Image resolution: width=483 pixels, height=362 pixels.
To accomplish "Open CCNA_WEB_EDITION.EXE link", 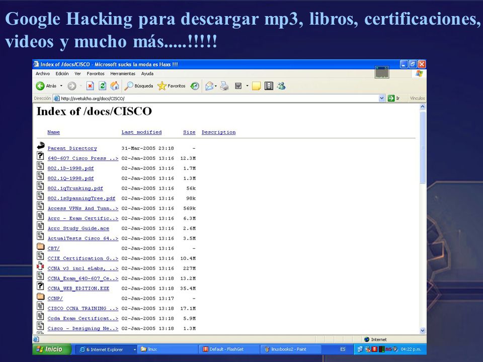I will pos(78,289).
